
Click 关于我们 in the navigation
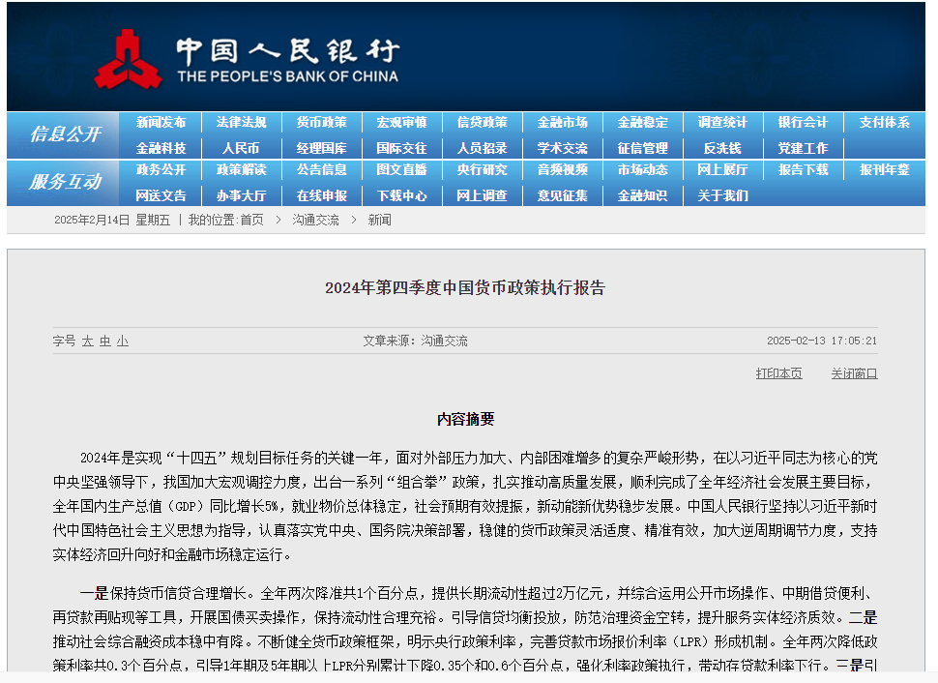click(722, 195)
